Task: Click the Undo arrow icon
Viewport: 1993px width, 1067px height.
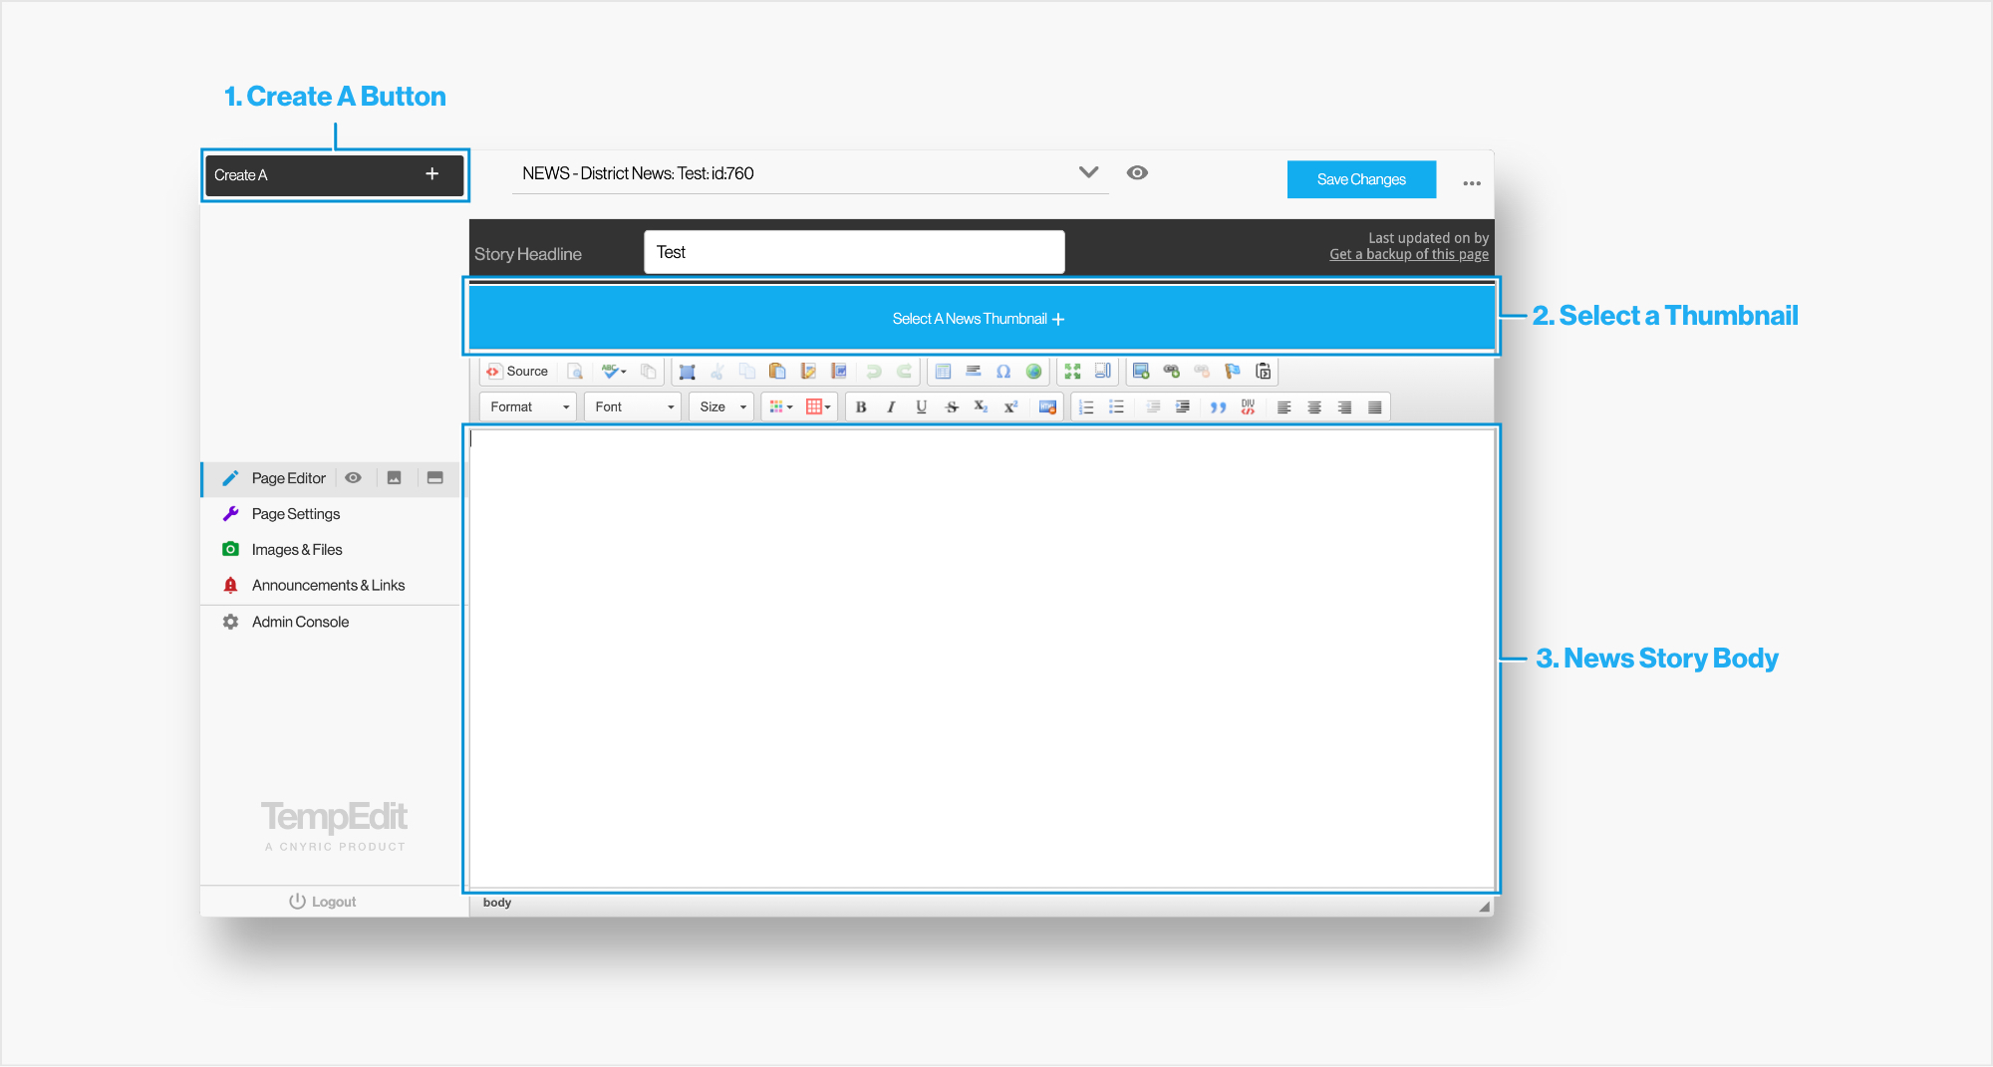Action: (874, 372)
